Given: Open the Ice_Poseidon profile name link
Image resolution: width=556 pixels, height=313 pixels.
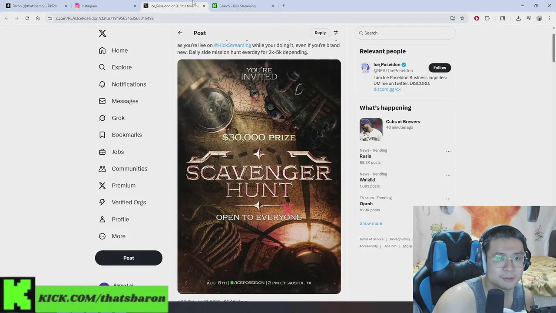Looking at the screenshot, I should point(387,65).
